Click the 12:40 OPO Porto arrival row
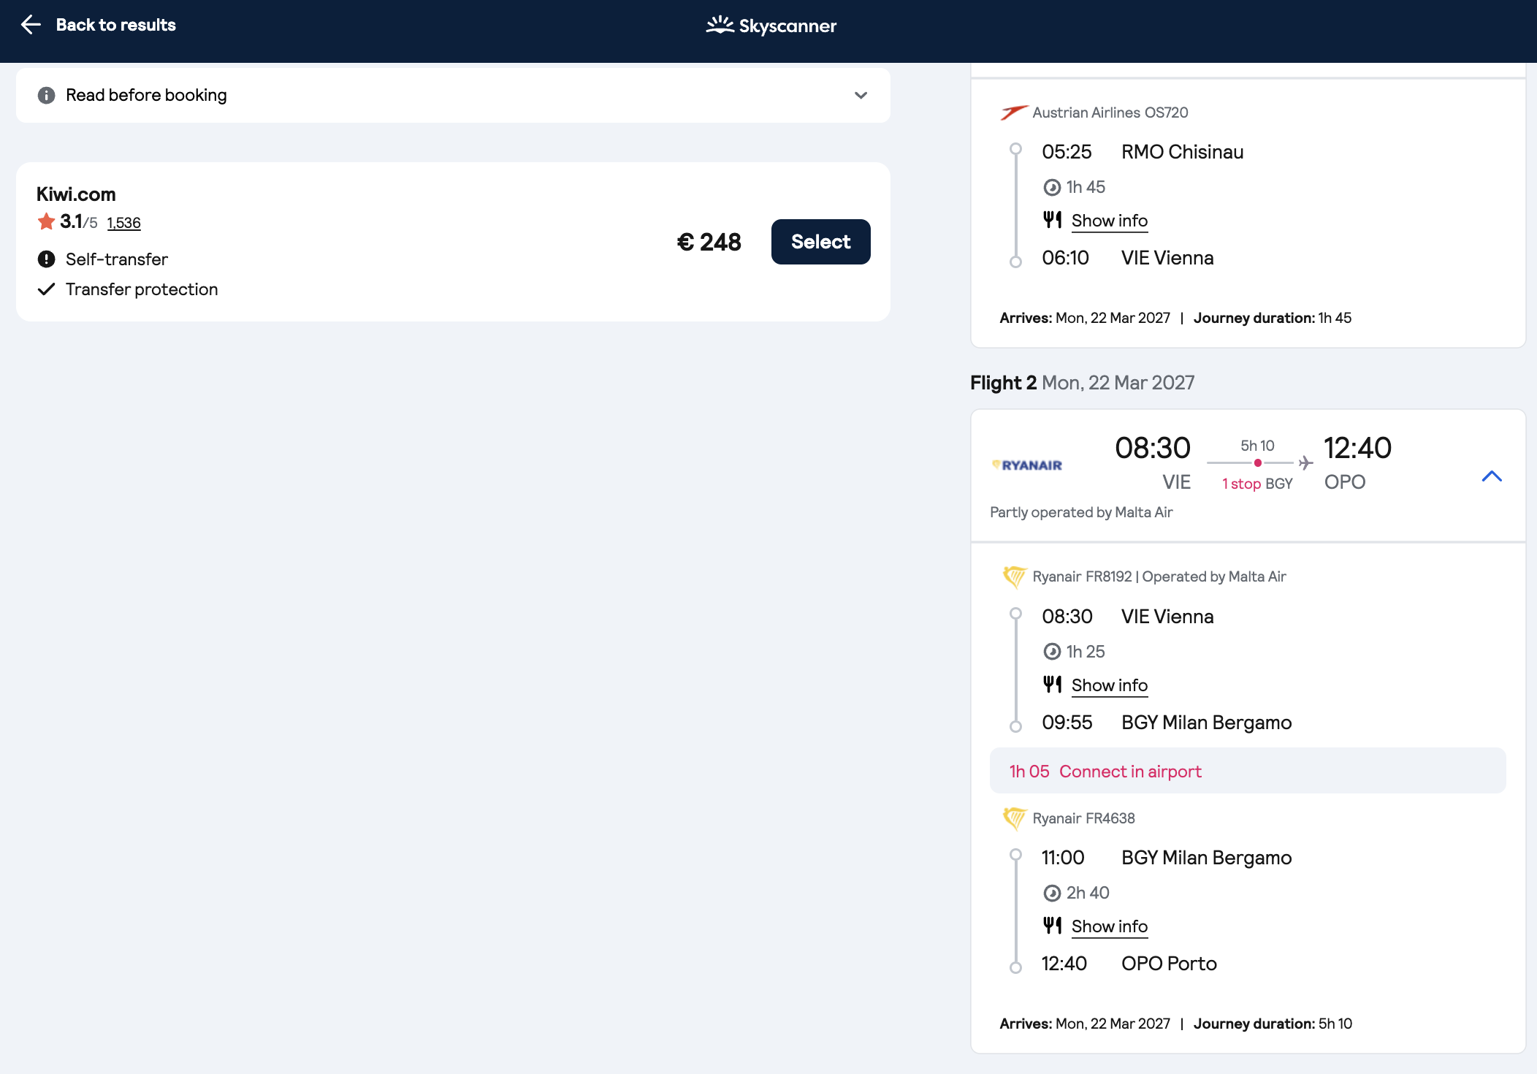The height and width of the screenshot is (1074, 1537). pos(1129,964)
